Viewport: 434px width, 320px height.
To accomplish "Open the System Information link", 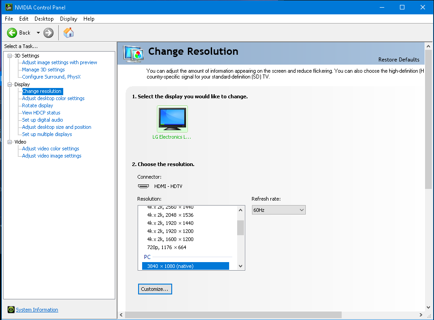I will pos(37,310).
